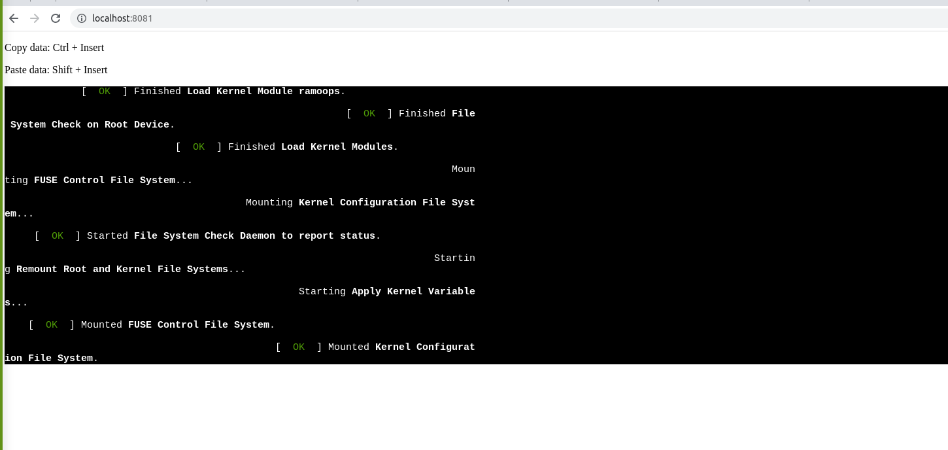Click the 'Copy data: Ctrl + Insert' text

(x=54, y=48)
